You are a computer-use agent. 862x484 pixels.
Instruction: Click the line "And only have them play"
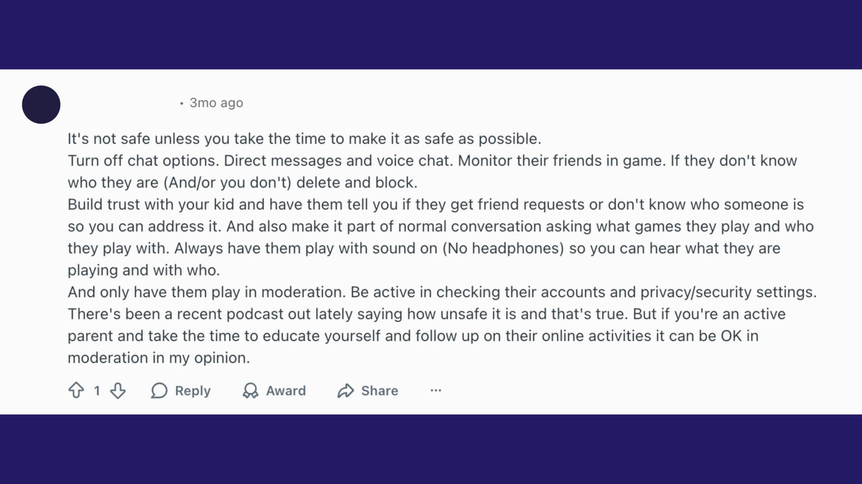(442, 292)
